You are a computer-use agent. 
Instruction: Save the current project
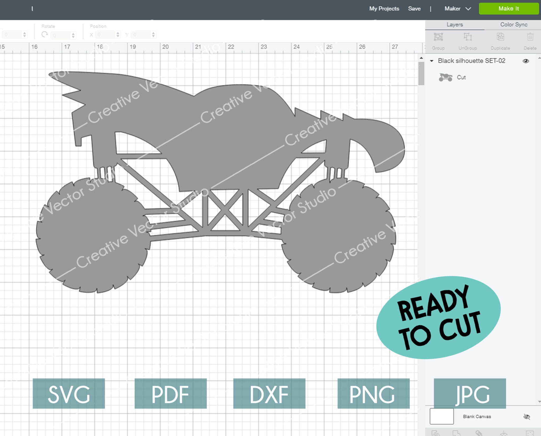414,8
